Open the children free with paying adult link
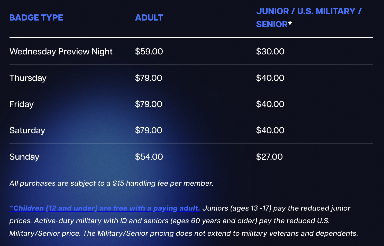 tap(105, 208)
